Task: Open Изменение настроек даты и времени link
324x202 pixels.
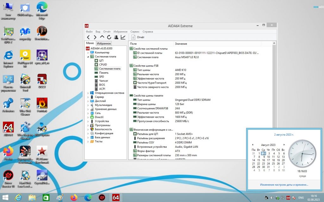Action: pos(284,185)
